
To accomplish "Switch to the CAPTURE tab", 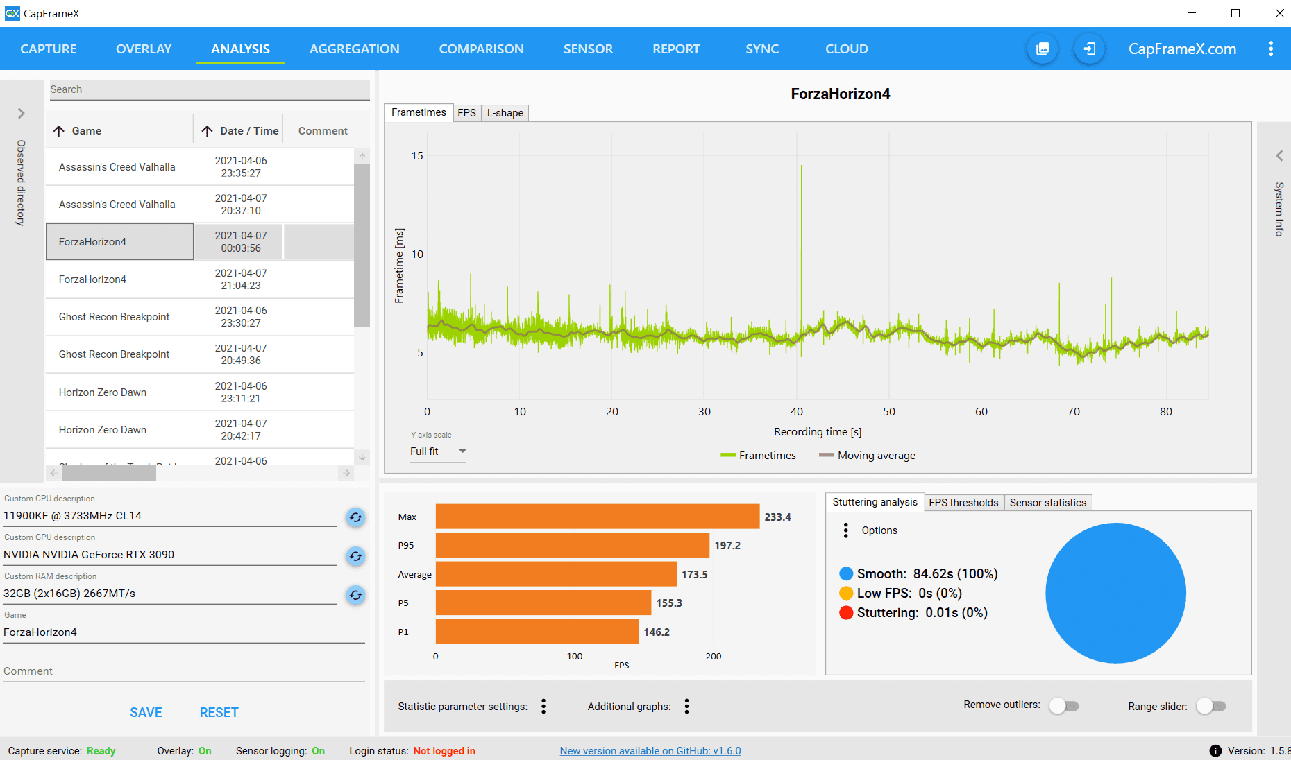I will (49, 49).
